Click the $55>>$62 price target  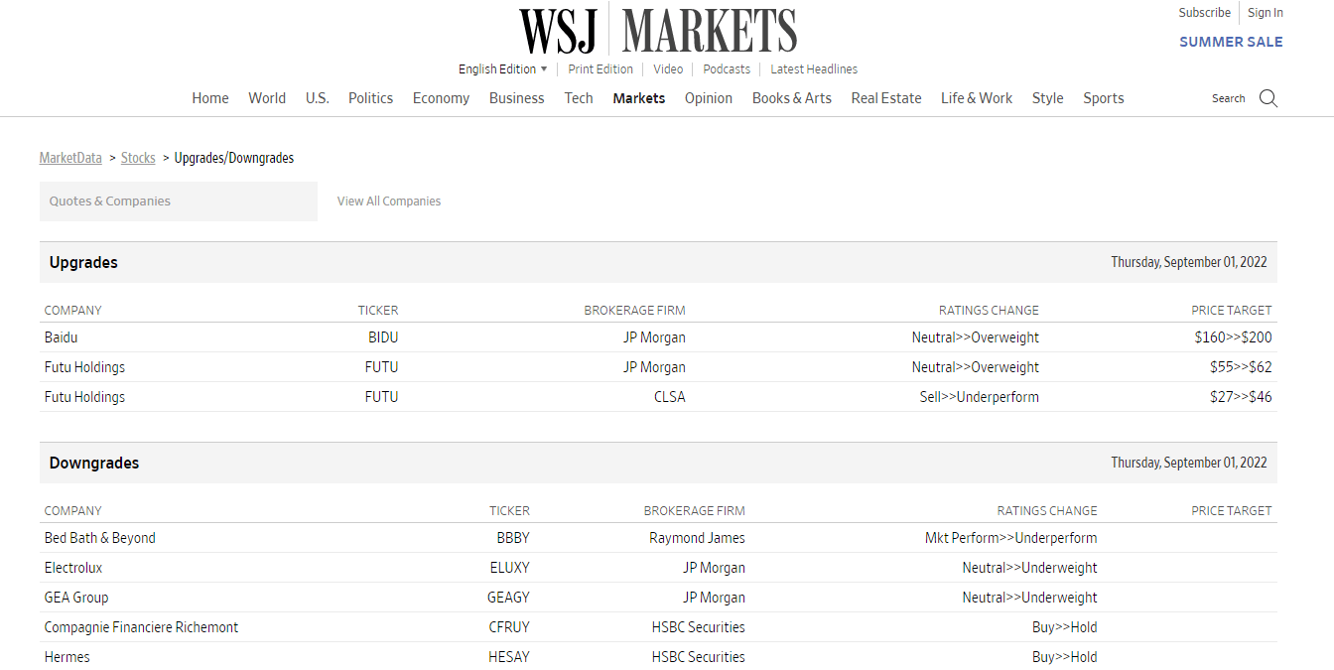coord(1241,367)
